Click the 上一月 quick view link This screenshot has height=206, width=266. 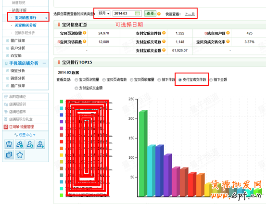coord(190,14)
